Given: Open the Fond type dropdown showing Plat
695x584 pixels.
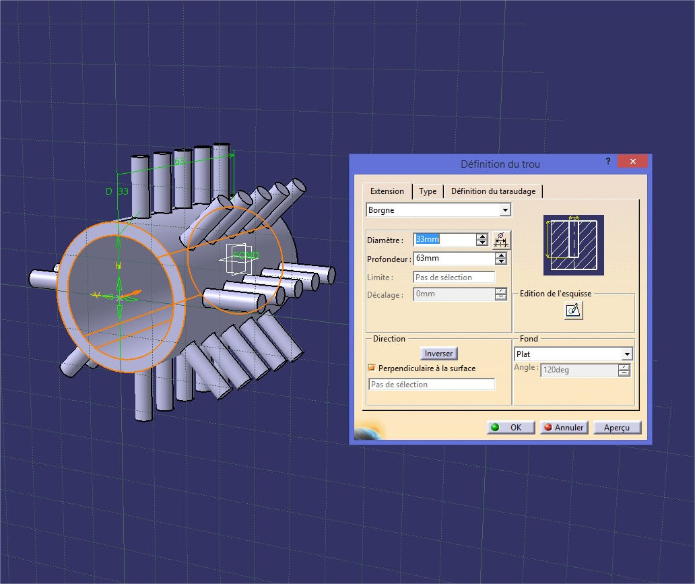Looking at the screenshot, I should point(627,354).
